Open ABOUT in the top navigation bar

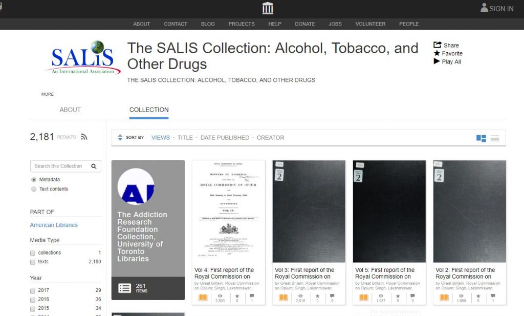point(142,24)
